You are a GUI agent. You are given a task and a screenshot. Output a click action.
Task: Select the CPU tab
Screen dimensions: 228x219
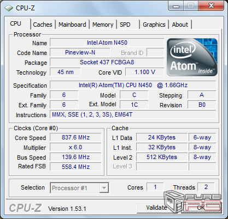(x=16, y=23)
